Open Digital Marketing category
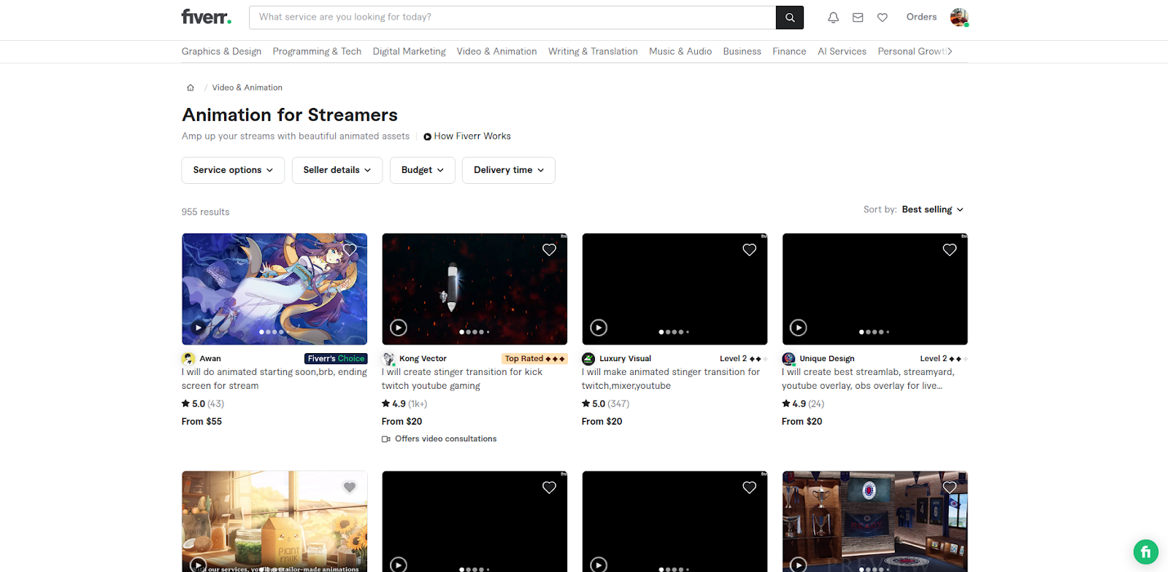 [x=409, y=51]
